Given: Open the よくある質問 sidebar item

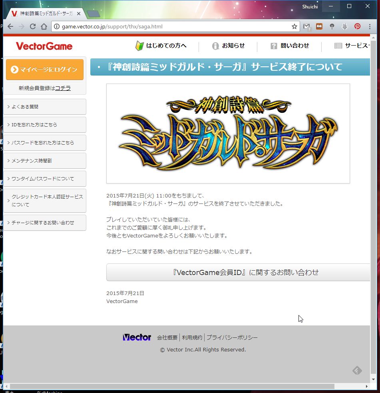Looking at the screenshot, I should tap(45, 107).
